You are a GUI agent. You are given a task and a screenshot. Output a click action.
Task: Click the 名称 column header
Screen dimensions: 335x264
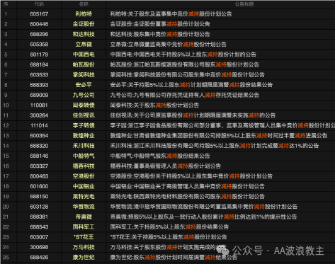[84, 4]
